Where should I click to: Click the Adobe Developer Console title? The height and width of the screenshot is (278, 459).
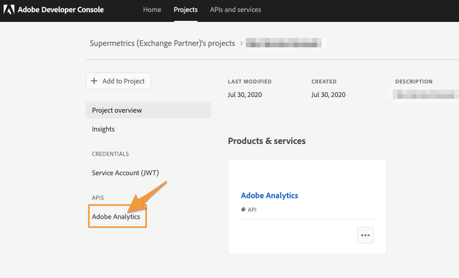point(61,10)
